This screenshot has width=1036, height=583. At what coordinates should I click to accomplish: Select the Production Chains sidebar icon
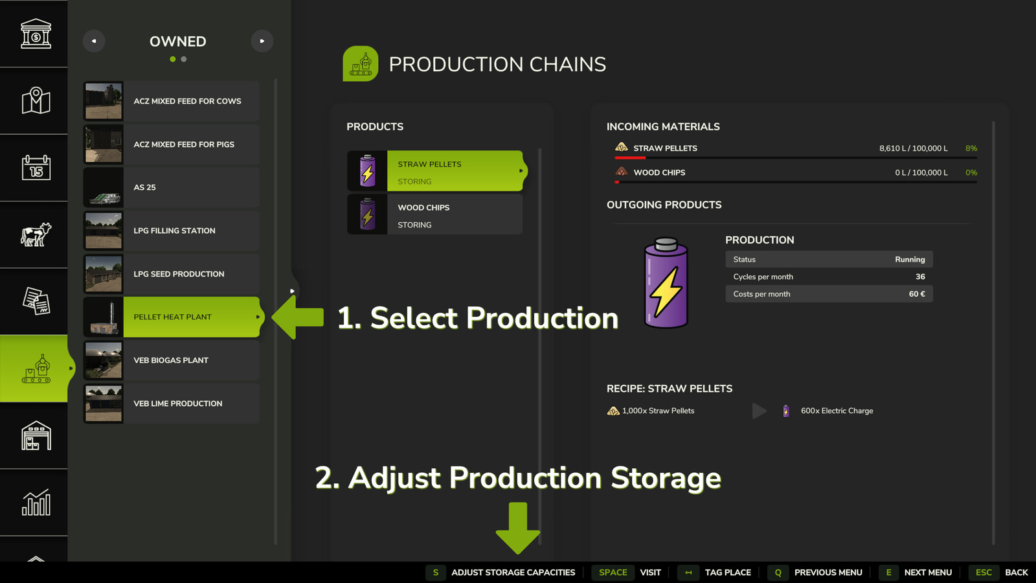click(34, 368)
